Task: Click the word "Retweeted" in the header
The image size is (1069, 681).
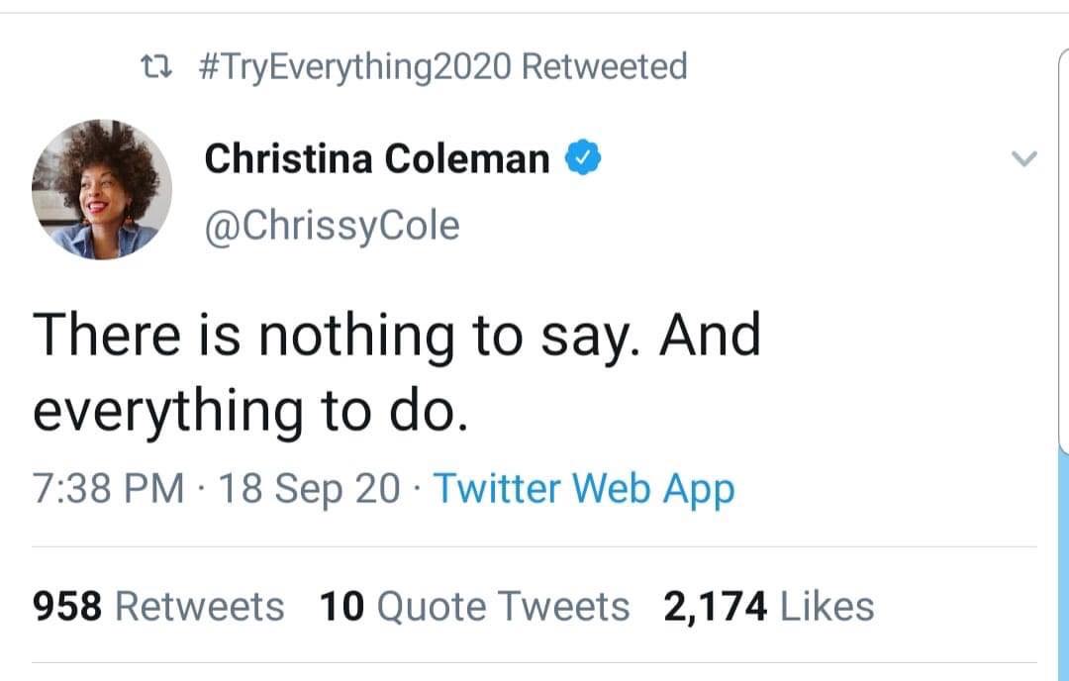Action: pyautogui.click(x=603, y=67)
